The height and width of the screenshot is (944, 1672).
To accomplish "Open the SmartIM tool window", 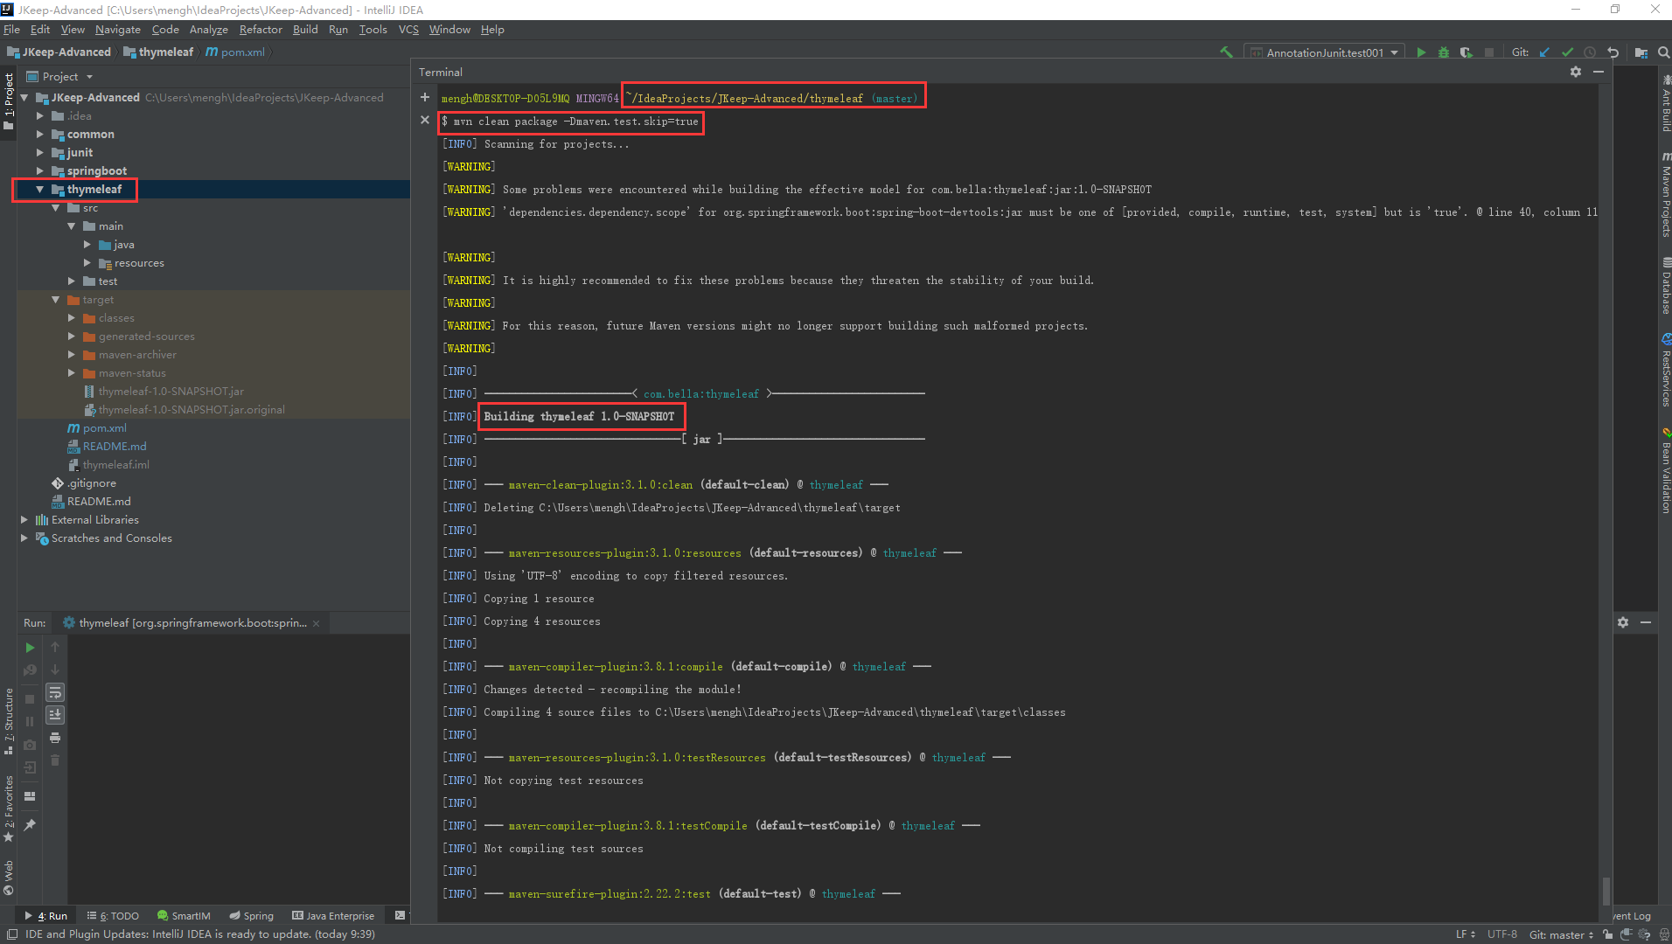I will coord(184,916).
